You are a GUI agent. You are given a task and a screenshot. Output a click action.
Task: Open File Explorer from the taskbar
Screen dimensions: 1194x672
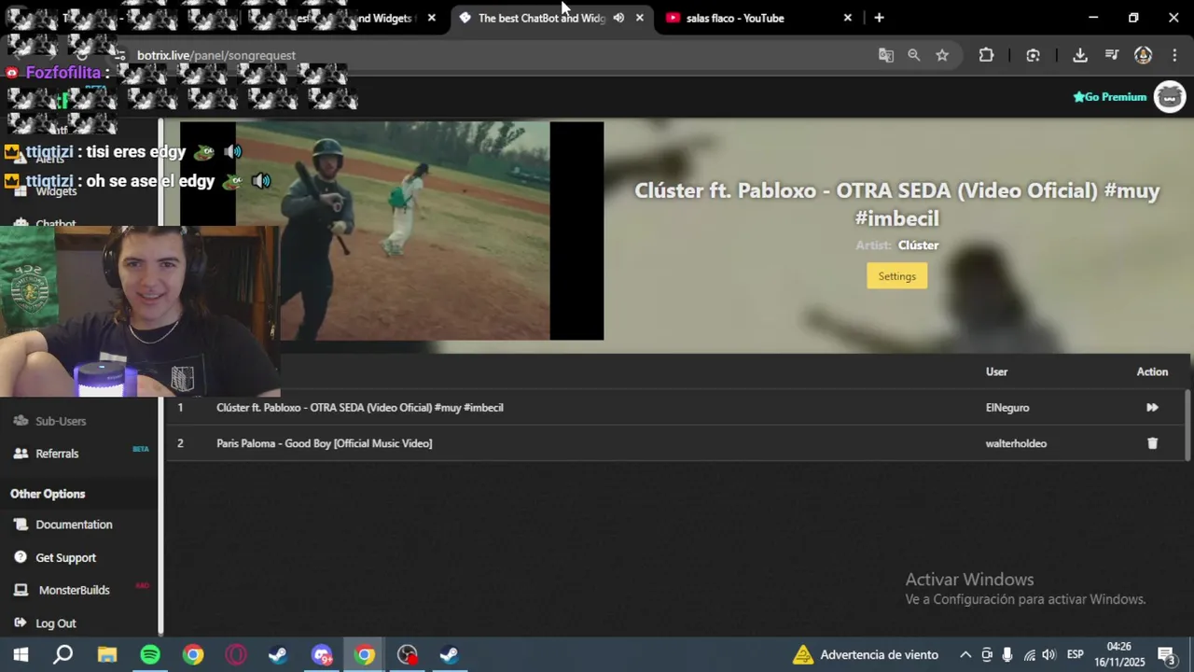point(107,654)
